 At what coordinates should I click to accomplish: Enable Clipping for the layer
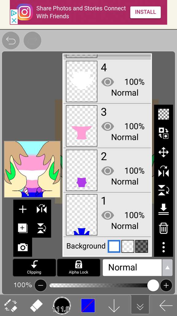[x=34, y=268]
